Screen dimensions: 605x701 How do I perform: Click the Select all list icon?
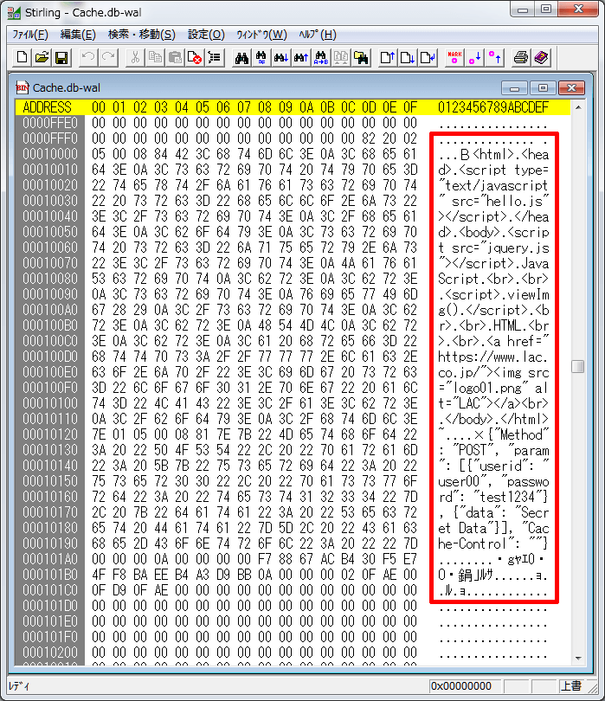pyautogui.click(x=215, y=58)
